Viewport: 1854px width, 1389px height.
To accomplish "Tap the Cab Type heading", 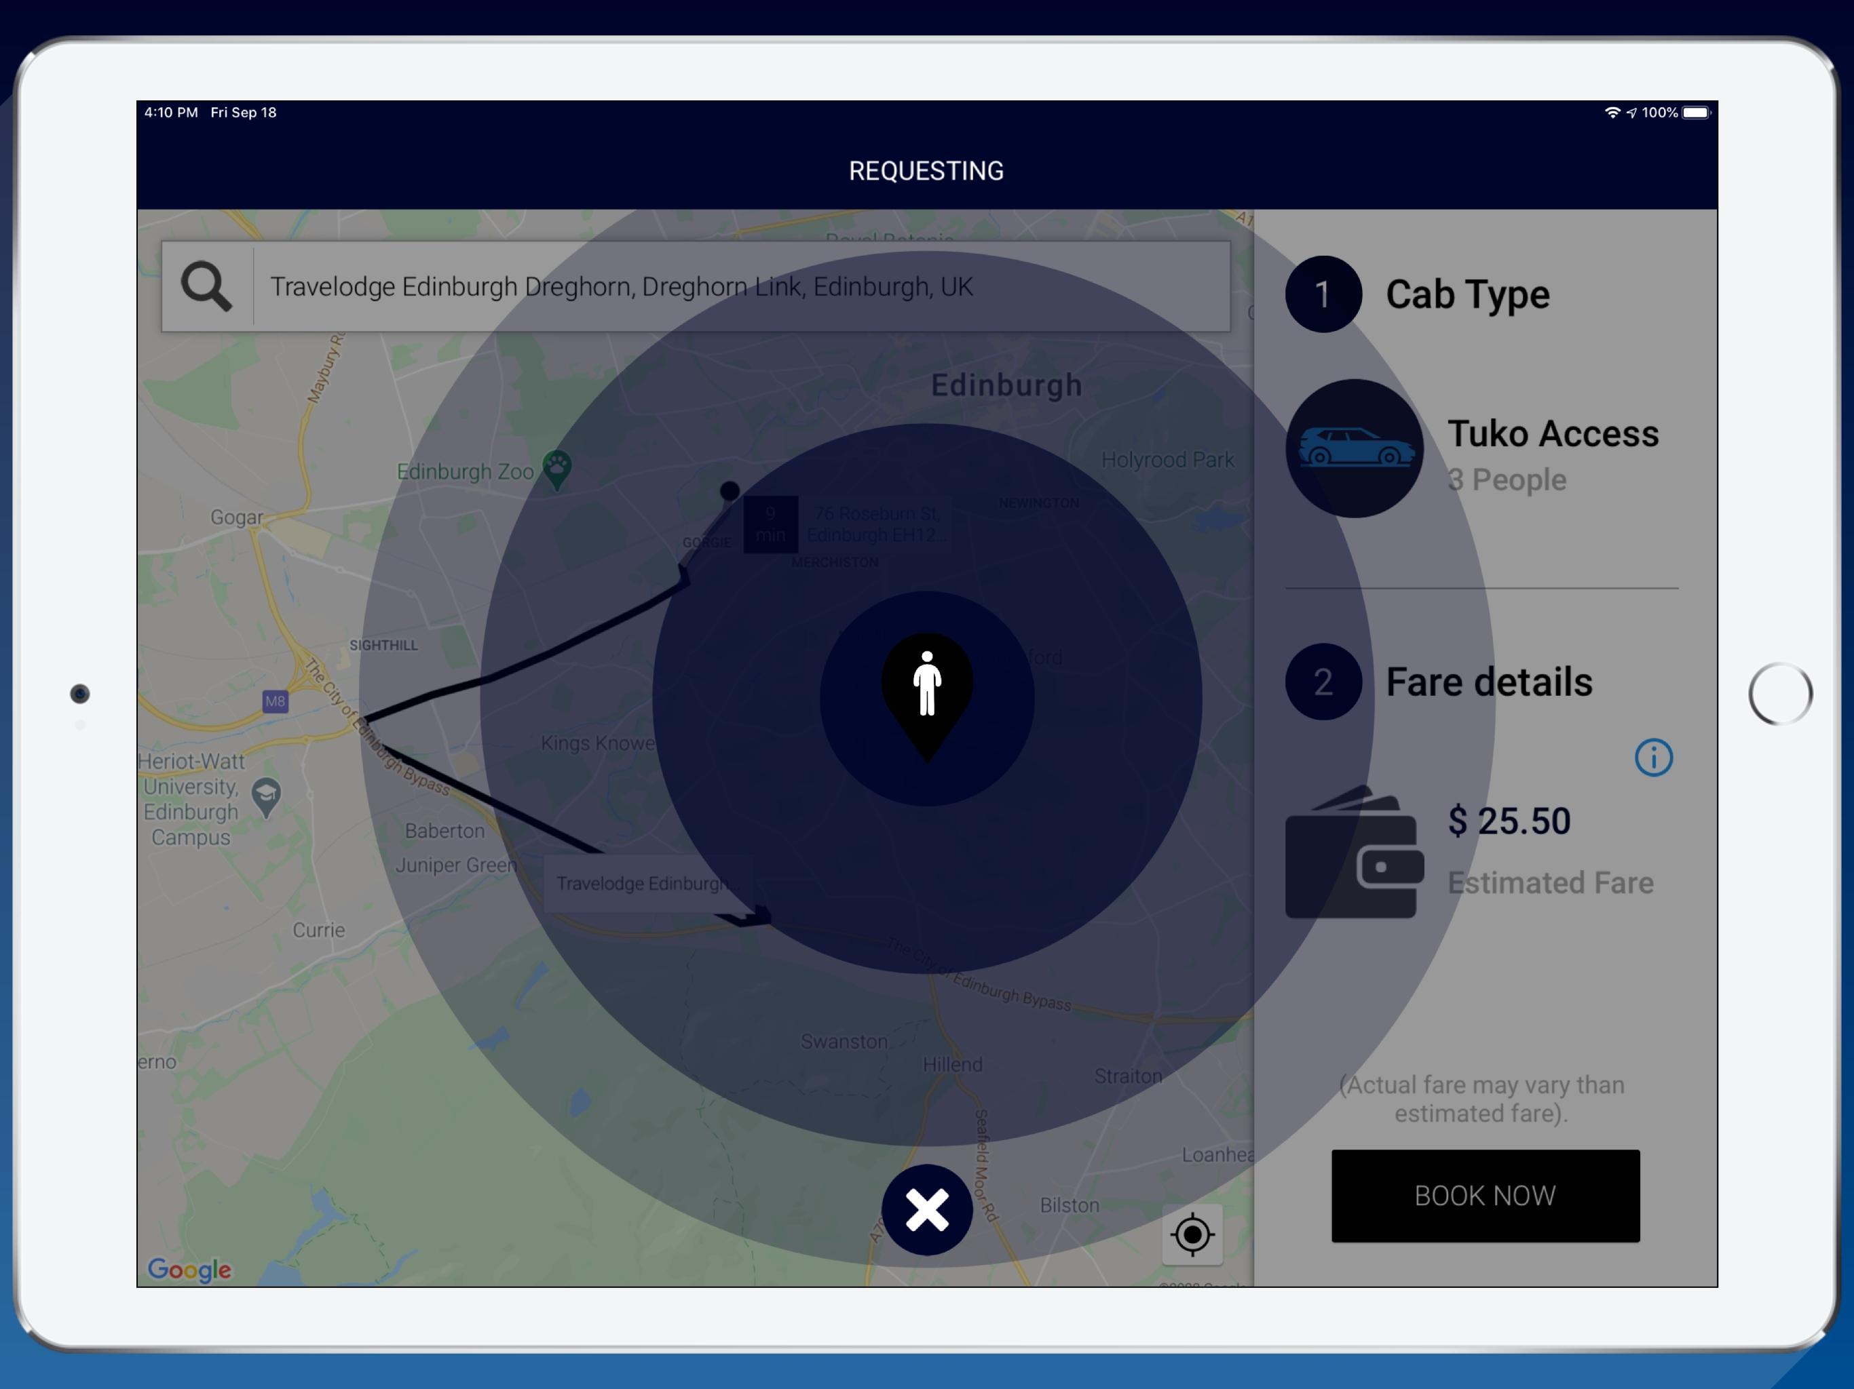I will pyautogui.click(x=1468, y=294).
